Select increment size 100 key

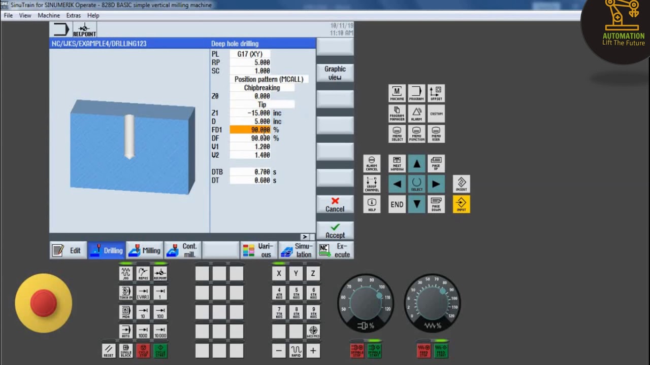(x=160, y=312)
